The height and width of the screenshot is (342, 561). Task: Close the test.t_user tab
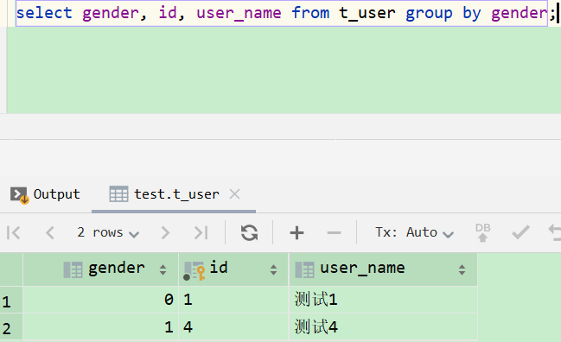[x=235, y=194]
